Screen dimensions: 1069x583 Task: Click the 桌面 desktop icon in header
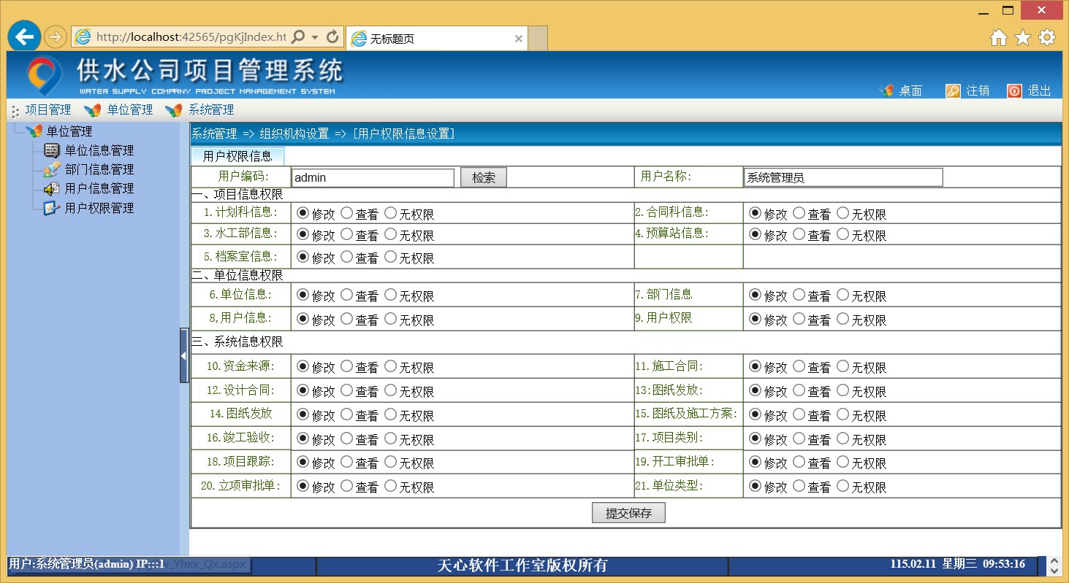pyautogui.click(x=886, y=90)
